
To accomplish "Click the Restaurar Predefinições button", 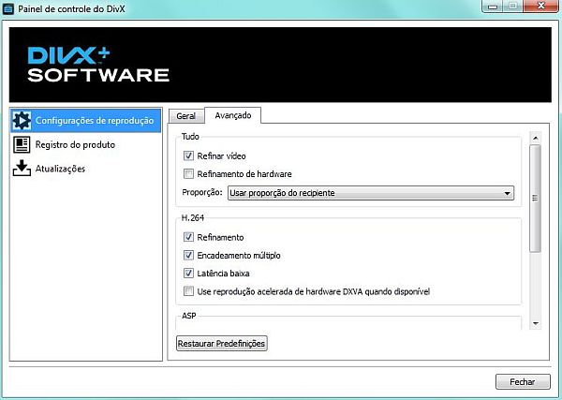I will (221, 344).
